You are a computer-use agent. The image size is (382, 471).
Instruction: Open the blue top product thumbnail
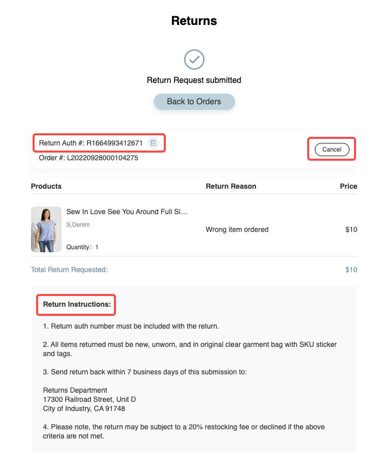(46, 229)
